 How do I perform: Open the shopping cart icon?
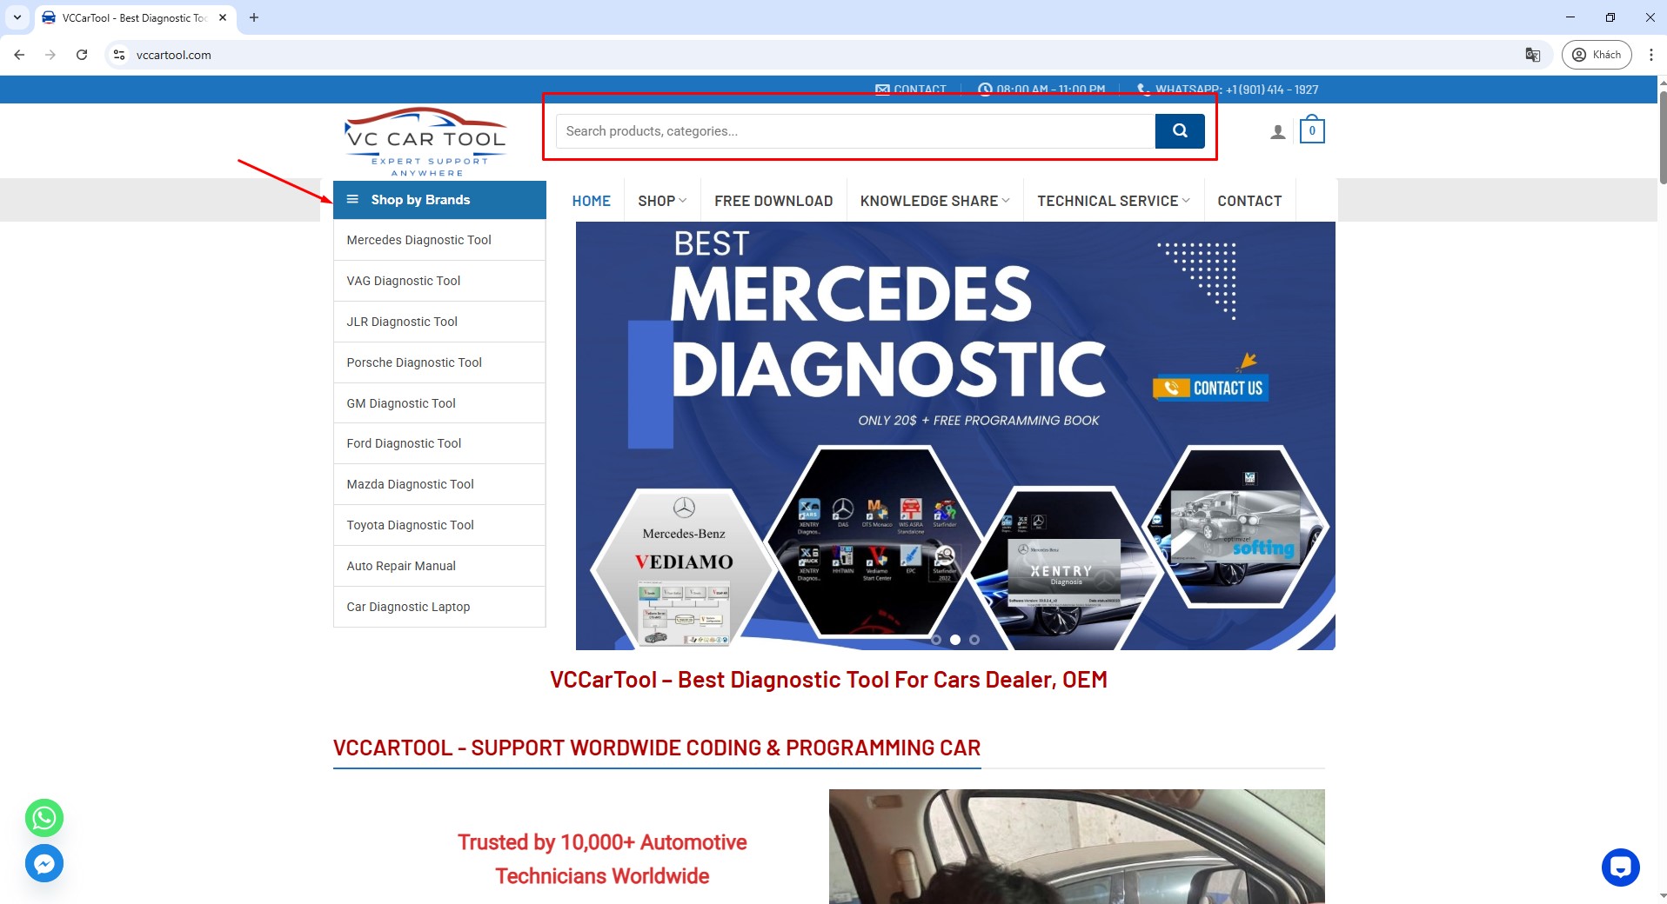(1311, 131)
